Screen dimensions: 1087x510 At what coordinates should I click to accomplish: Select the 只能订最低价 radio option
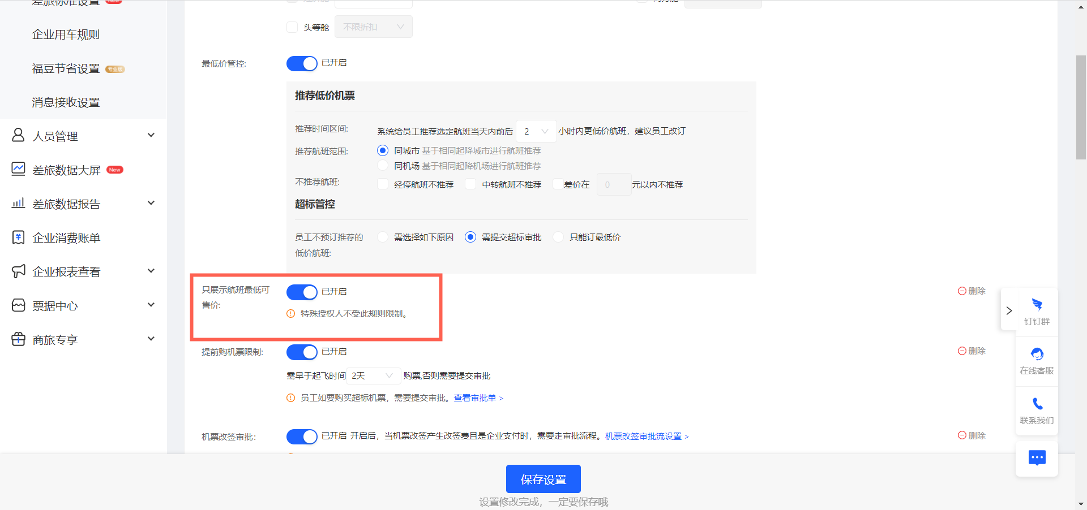[x=558, y=237]
